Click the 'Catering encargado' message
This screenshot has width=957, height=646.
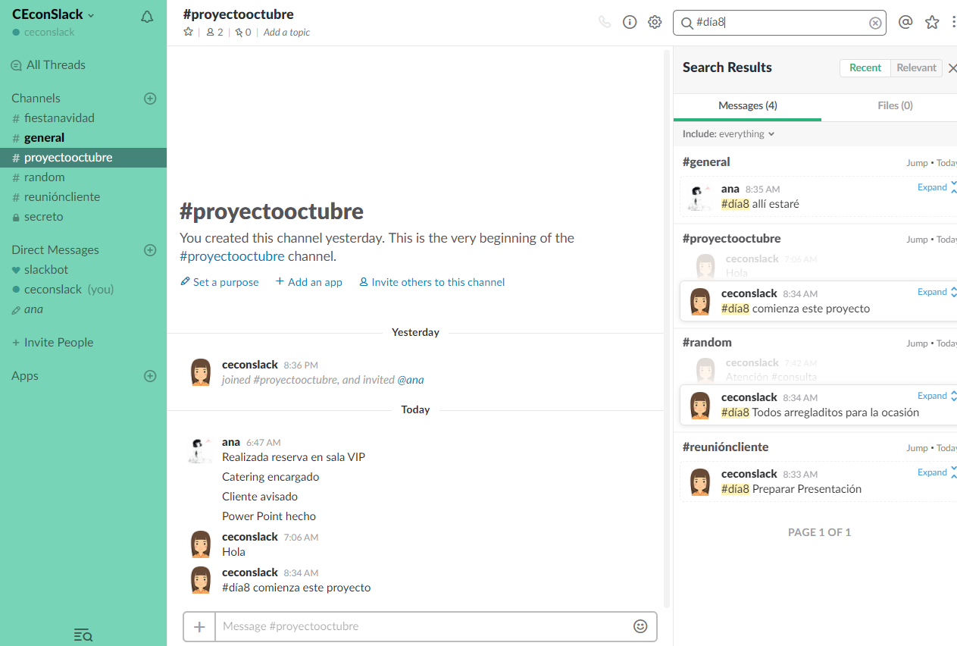point(271,477)
